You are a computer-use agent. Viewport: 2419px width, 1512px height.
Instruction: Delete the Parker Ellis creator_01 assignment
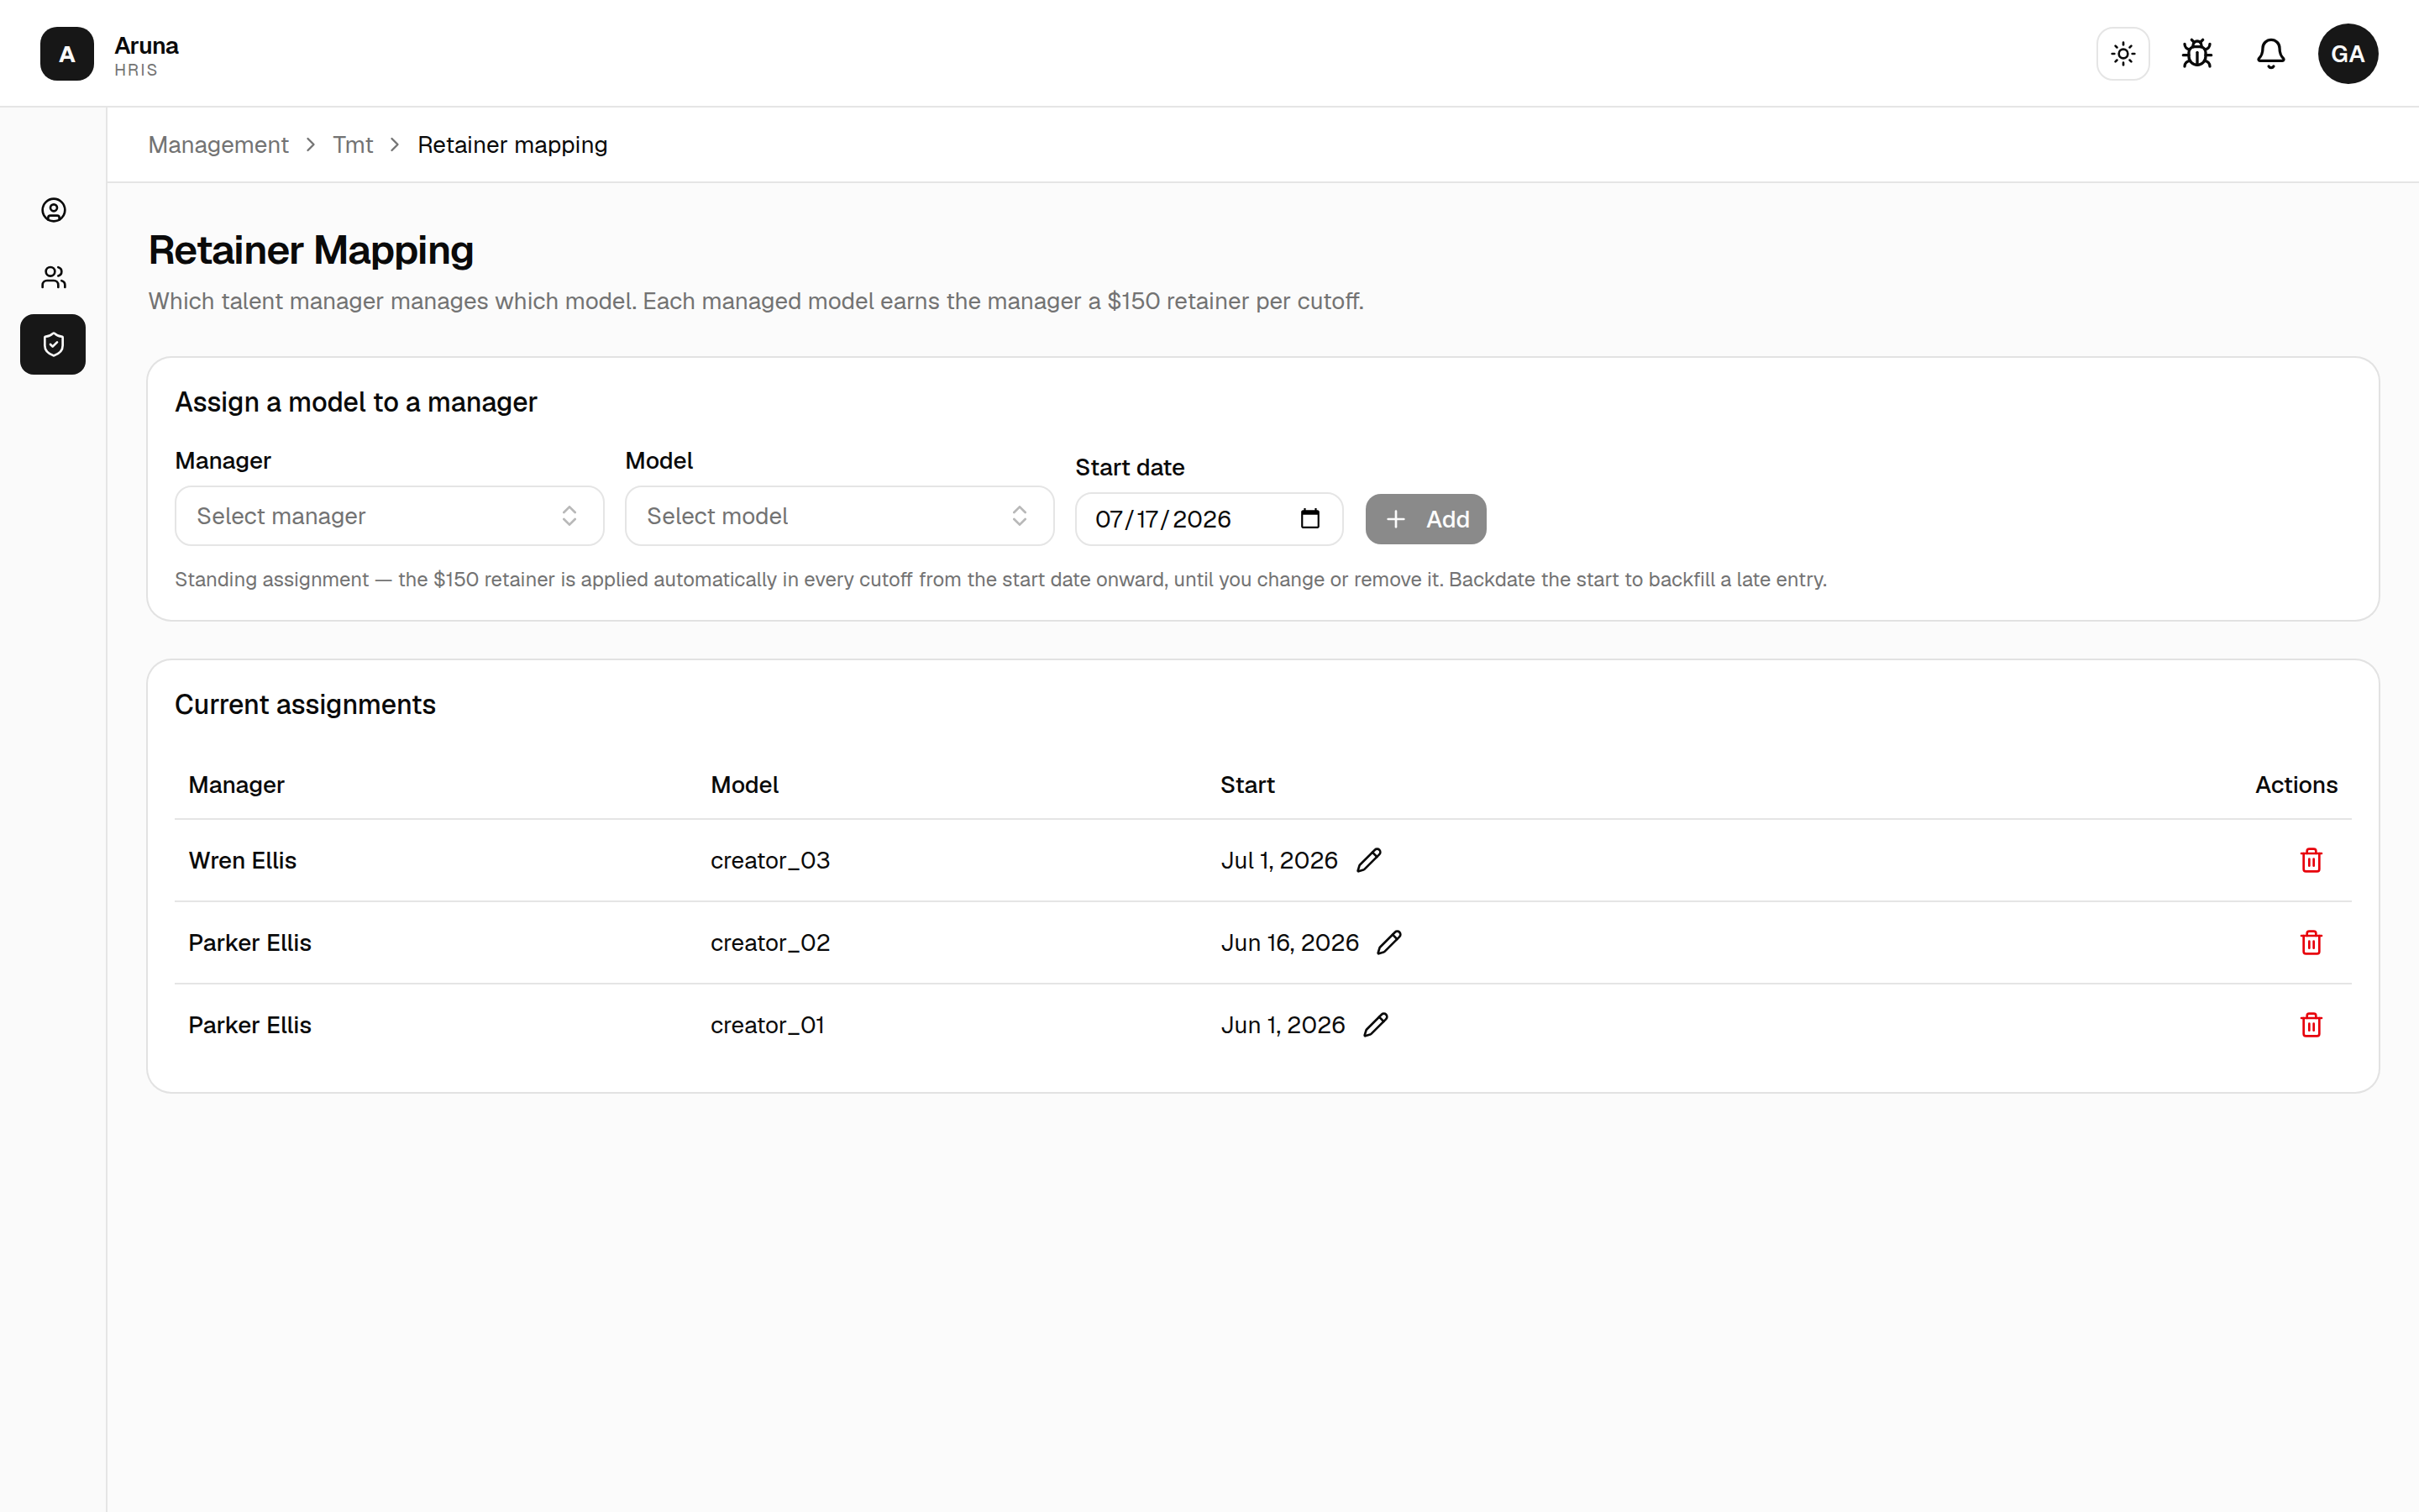[x=2311, y=1024]
